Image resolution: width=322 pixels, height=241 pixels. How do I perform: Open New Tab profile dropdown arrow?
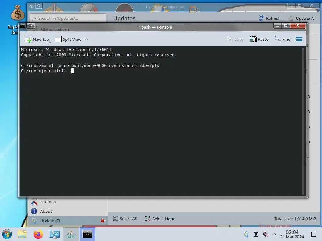pos(50,42)
